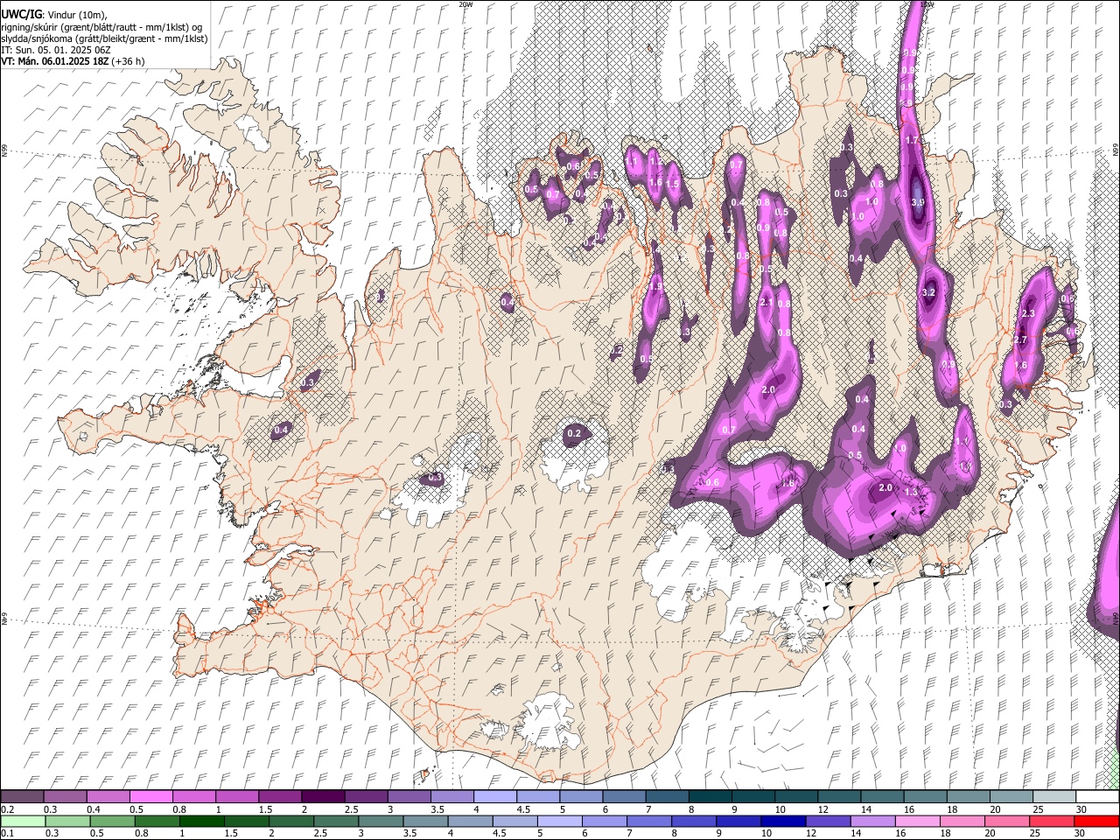Image resolution: width=1120 pixels, height=840 pixels.
Task: Click the 20 pink swatch in lower legend
Action: click(1006, 821)
